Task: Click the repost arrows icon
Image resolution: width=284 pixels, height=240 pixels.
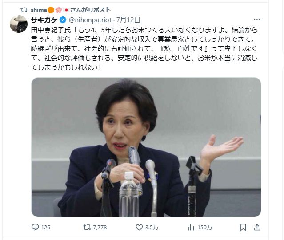Action: pyautogui.click(x=87, y=227)
